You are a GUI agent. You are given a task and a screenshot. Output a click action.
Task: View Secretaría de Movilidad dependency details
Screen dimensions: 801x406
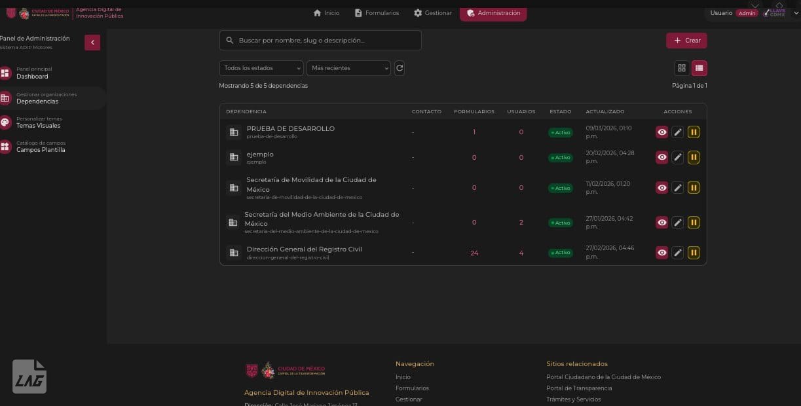point(662,188)
